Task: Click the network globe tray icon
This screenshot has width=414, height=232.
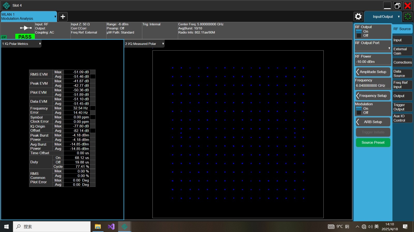Action: tap(364, 227)
